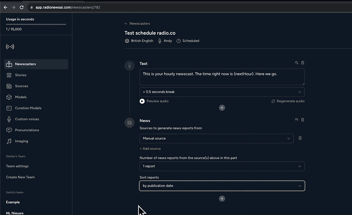Delete the Text part using its trash icon

[x=303, y=62]
